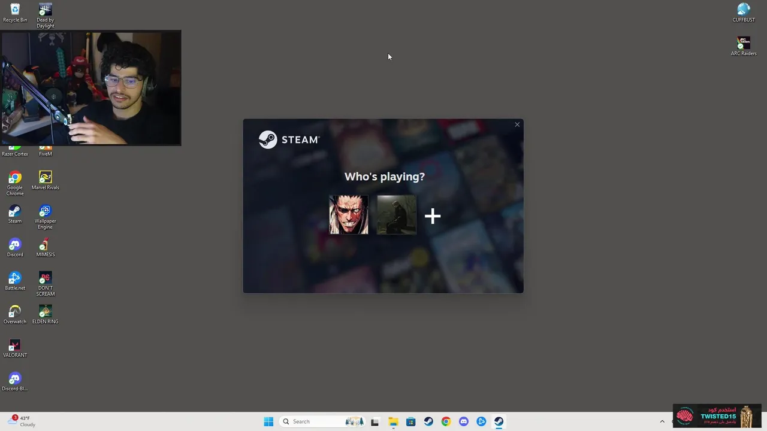Open Microsoft Store from the taskbar
767x431 pixels.
pos(410,421)
